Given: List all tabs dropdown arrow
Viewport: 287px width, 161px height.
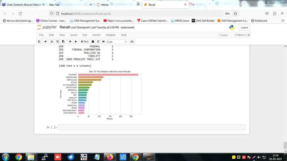Looking at the screenshot, I should (x=253, y=5).
